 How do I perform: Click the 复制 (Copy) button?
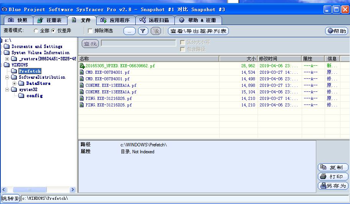(x=333, y=168)
